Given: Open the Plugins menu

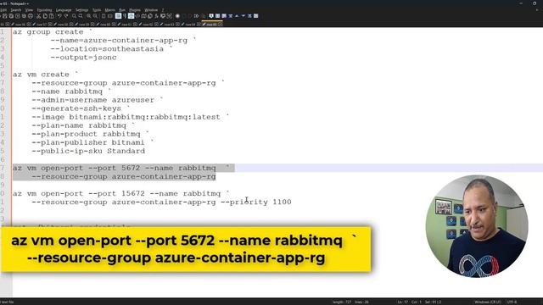Looking at the screenshot, I should coord(135,10).
